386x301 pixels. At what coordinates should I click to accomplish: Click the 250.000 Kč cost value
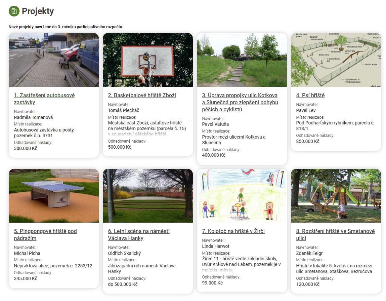click(308, 141)
